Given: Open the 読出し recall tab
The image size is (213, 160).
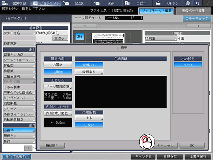Looking at the screenshot, I should (x=76, y=3).
